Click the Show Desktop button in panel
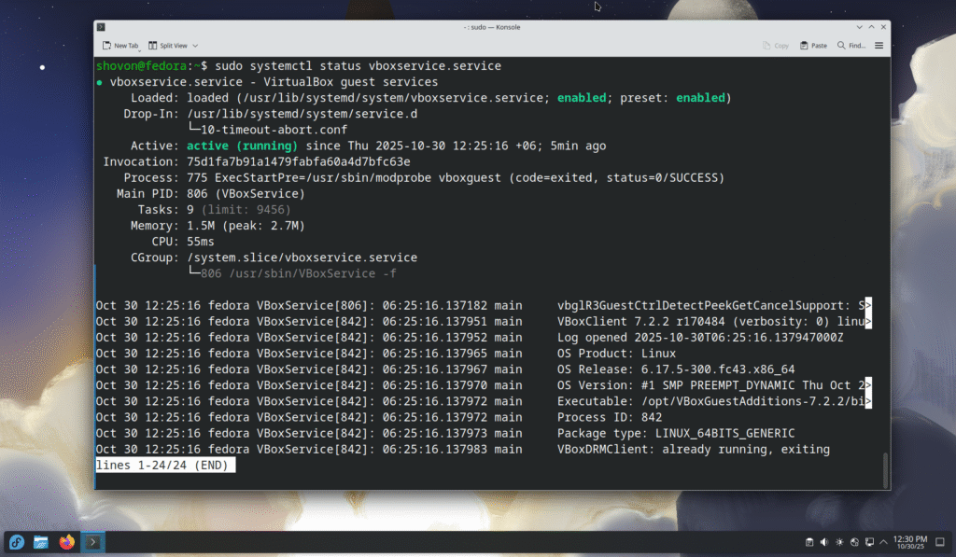This screenshot has width=956, height=557. tap(941, 542)
